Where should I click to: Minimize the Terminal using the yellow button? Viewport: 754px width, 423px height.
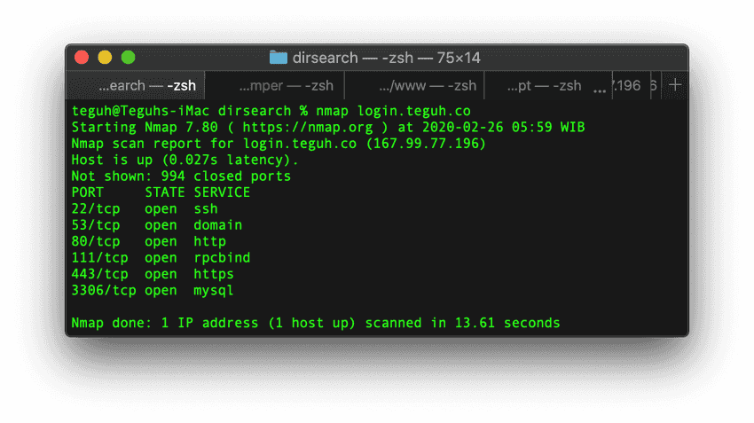point(105,58)
